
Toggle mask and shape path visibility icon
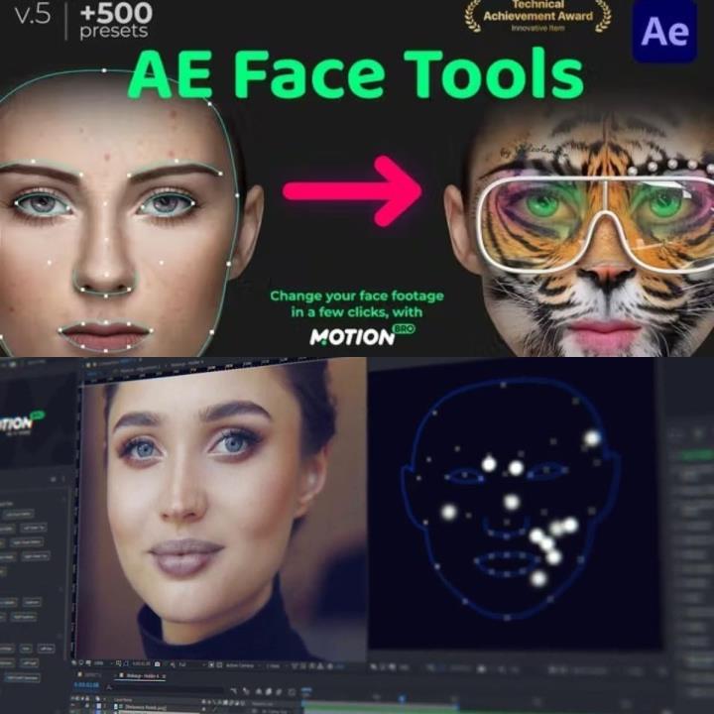126,663
